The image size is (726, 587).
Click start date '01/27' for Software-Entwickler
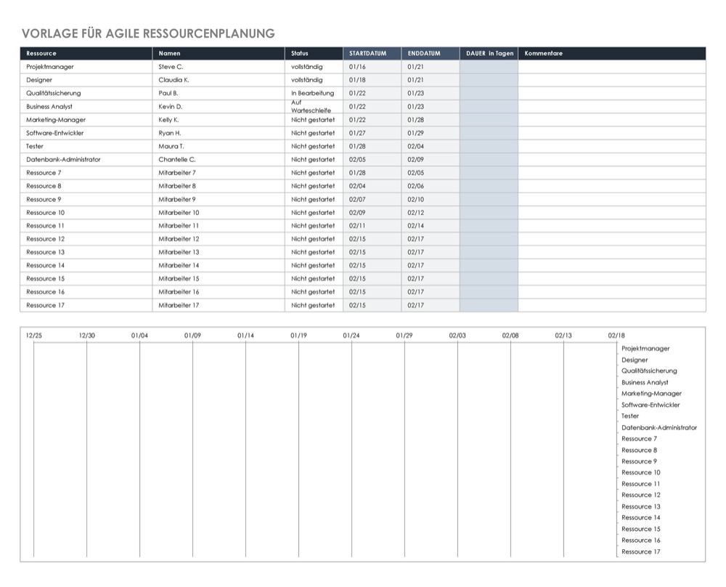[x=372, y=133]
